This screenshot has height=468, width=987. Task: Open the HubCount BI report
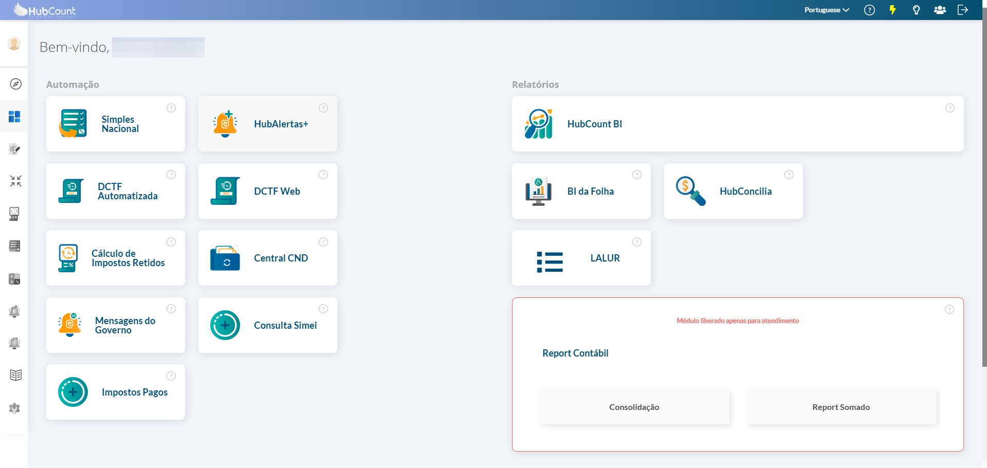coord(738,124)
